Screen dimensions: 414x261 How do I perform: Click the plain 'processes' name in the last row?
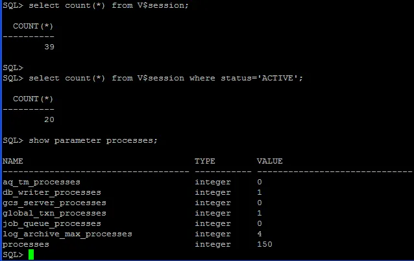coord(25,244)
